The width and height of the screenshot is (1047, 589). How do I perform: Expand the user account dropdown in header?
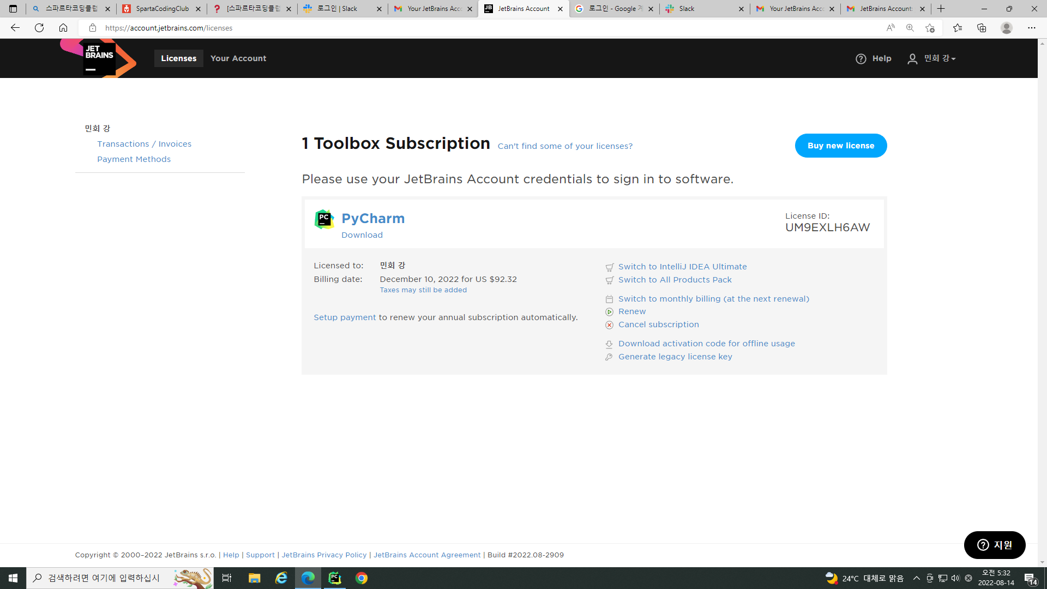(x=940, y=58)
